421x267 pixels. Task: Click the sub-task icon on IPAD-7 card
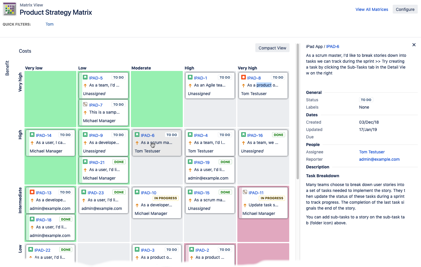point(85,105)
